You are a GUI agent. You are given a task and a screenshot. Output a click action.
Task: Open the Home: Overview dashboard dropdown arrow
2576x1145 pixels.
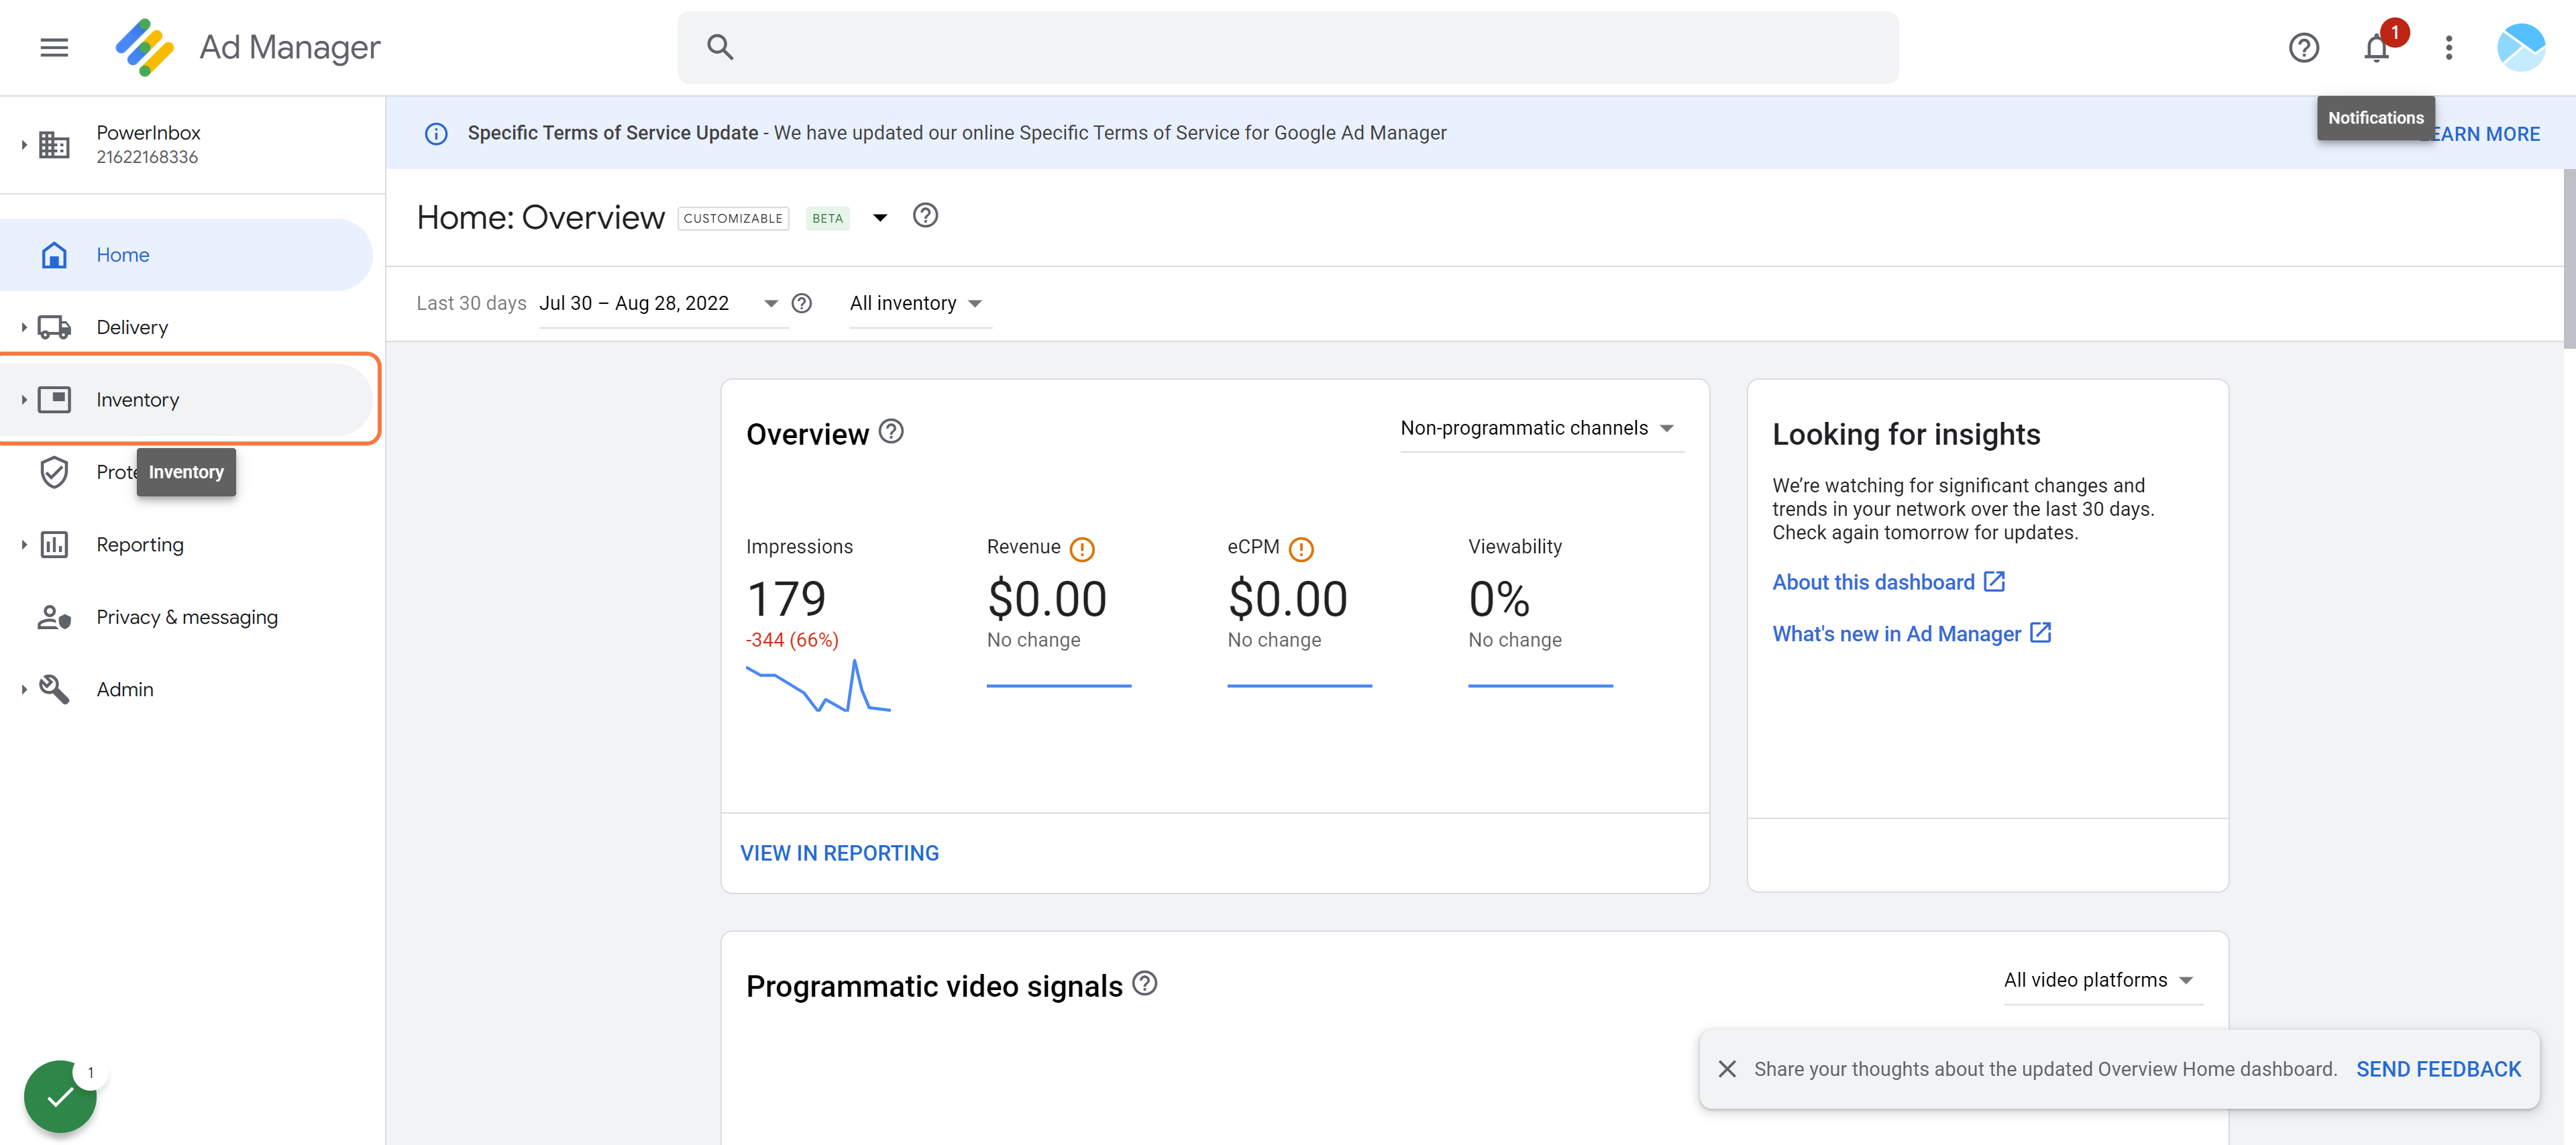pos(880,217)
